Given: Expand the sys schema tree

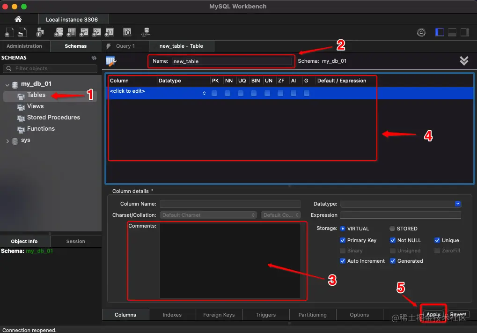Looking at the screenshot, I should coord(7,141).
